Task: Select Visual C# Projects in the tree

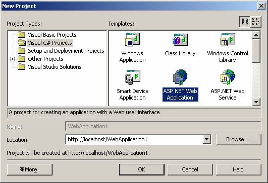Action: (50, 43)
